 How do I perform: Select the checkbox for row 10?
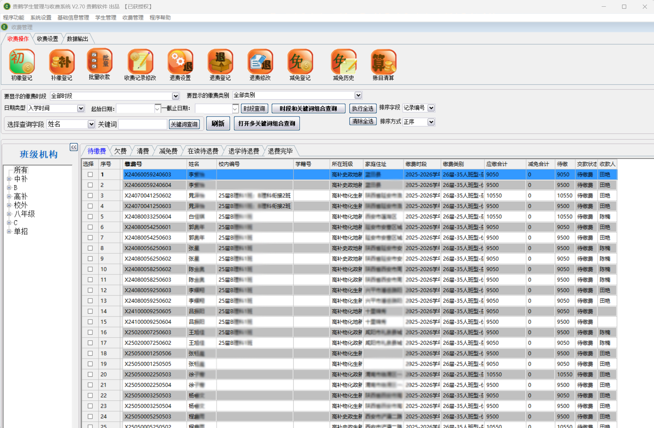tap(90, 269)
